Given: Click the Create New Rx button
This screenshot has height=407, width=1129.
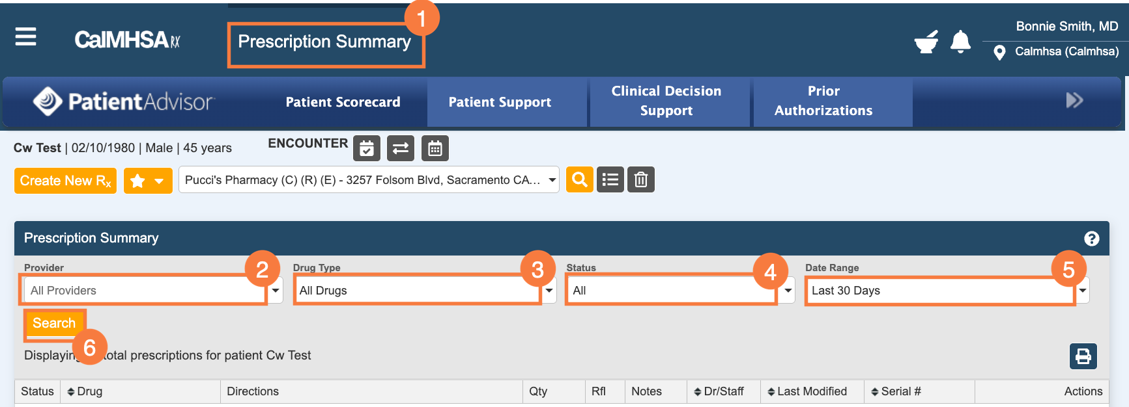Looking at the screenshot, I should (x=65, y=181).
